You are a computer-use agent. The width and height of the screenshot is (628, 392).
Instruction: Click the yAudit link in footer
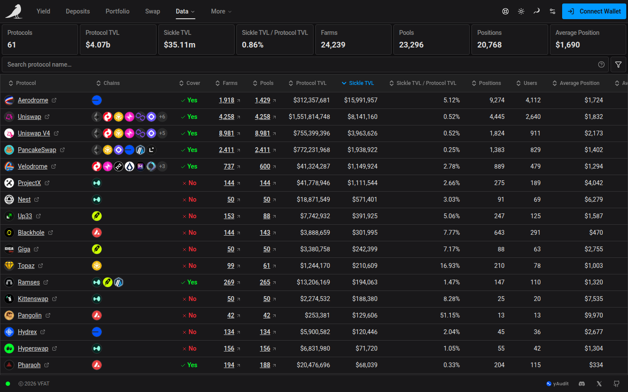(557, 384)
